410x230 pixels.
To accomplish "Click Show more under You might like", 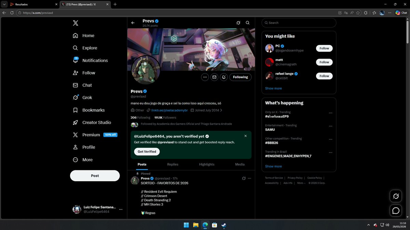I will [273, 88].
